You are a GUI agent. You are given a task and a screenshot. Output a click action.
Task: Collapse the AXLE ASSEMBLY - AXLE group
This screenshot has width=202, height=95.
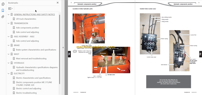(8, 36)
